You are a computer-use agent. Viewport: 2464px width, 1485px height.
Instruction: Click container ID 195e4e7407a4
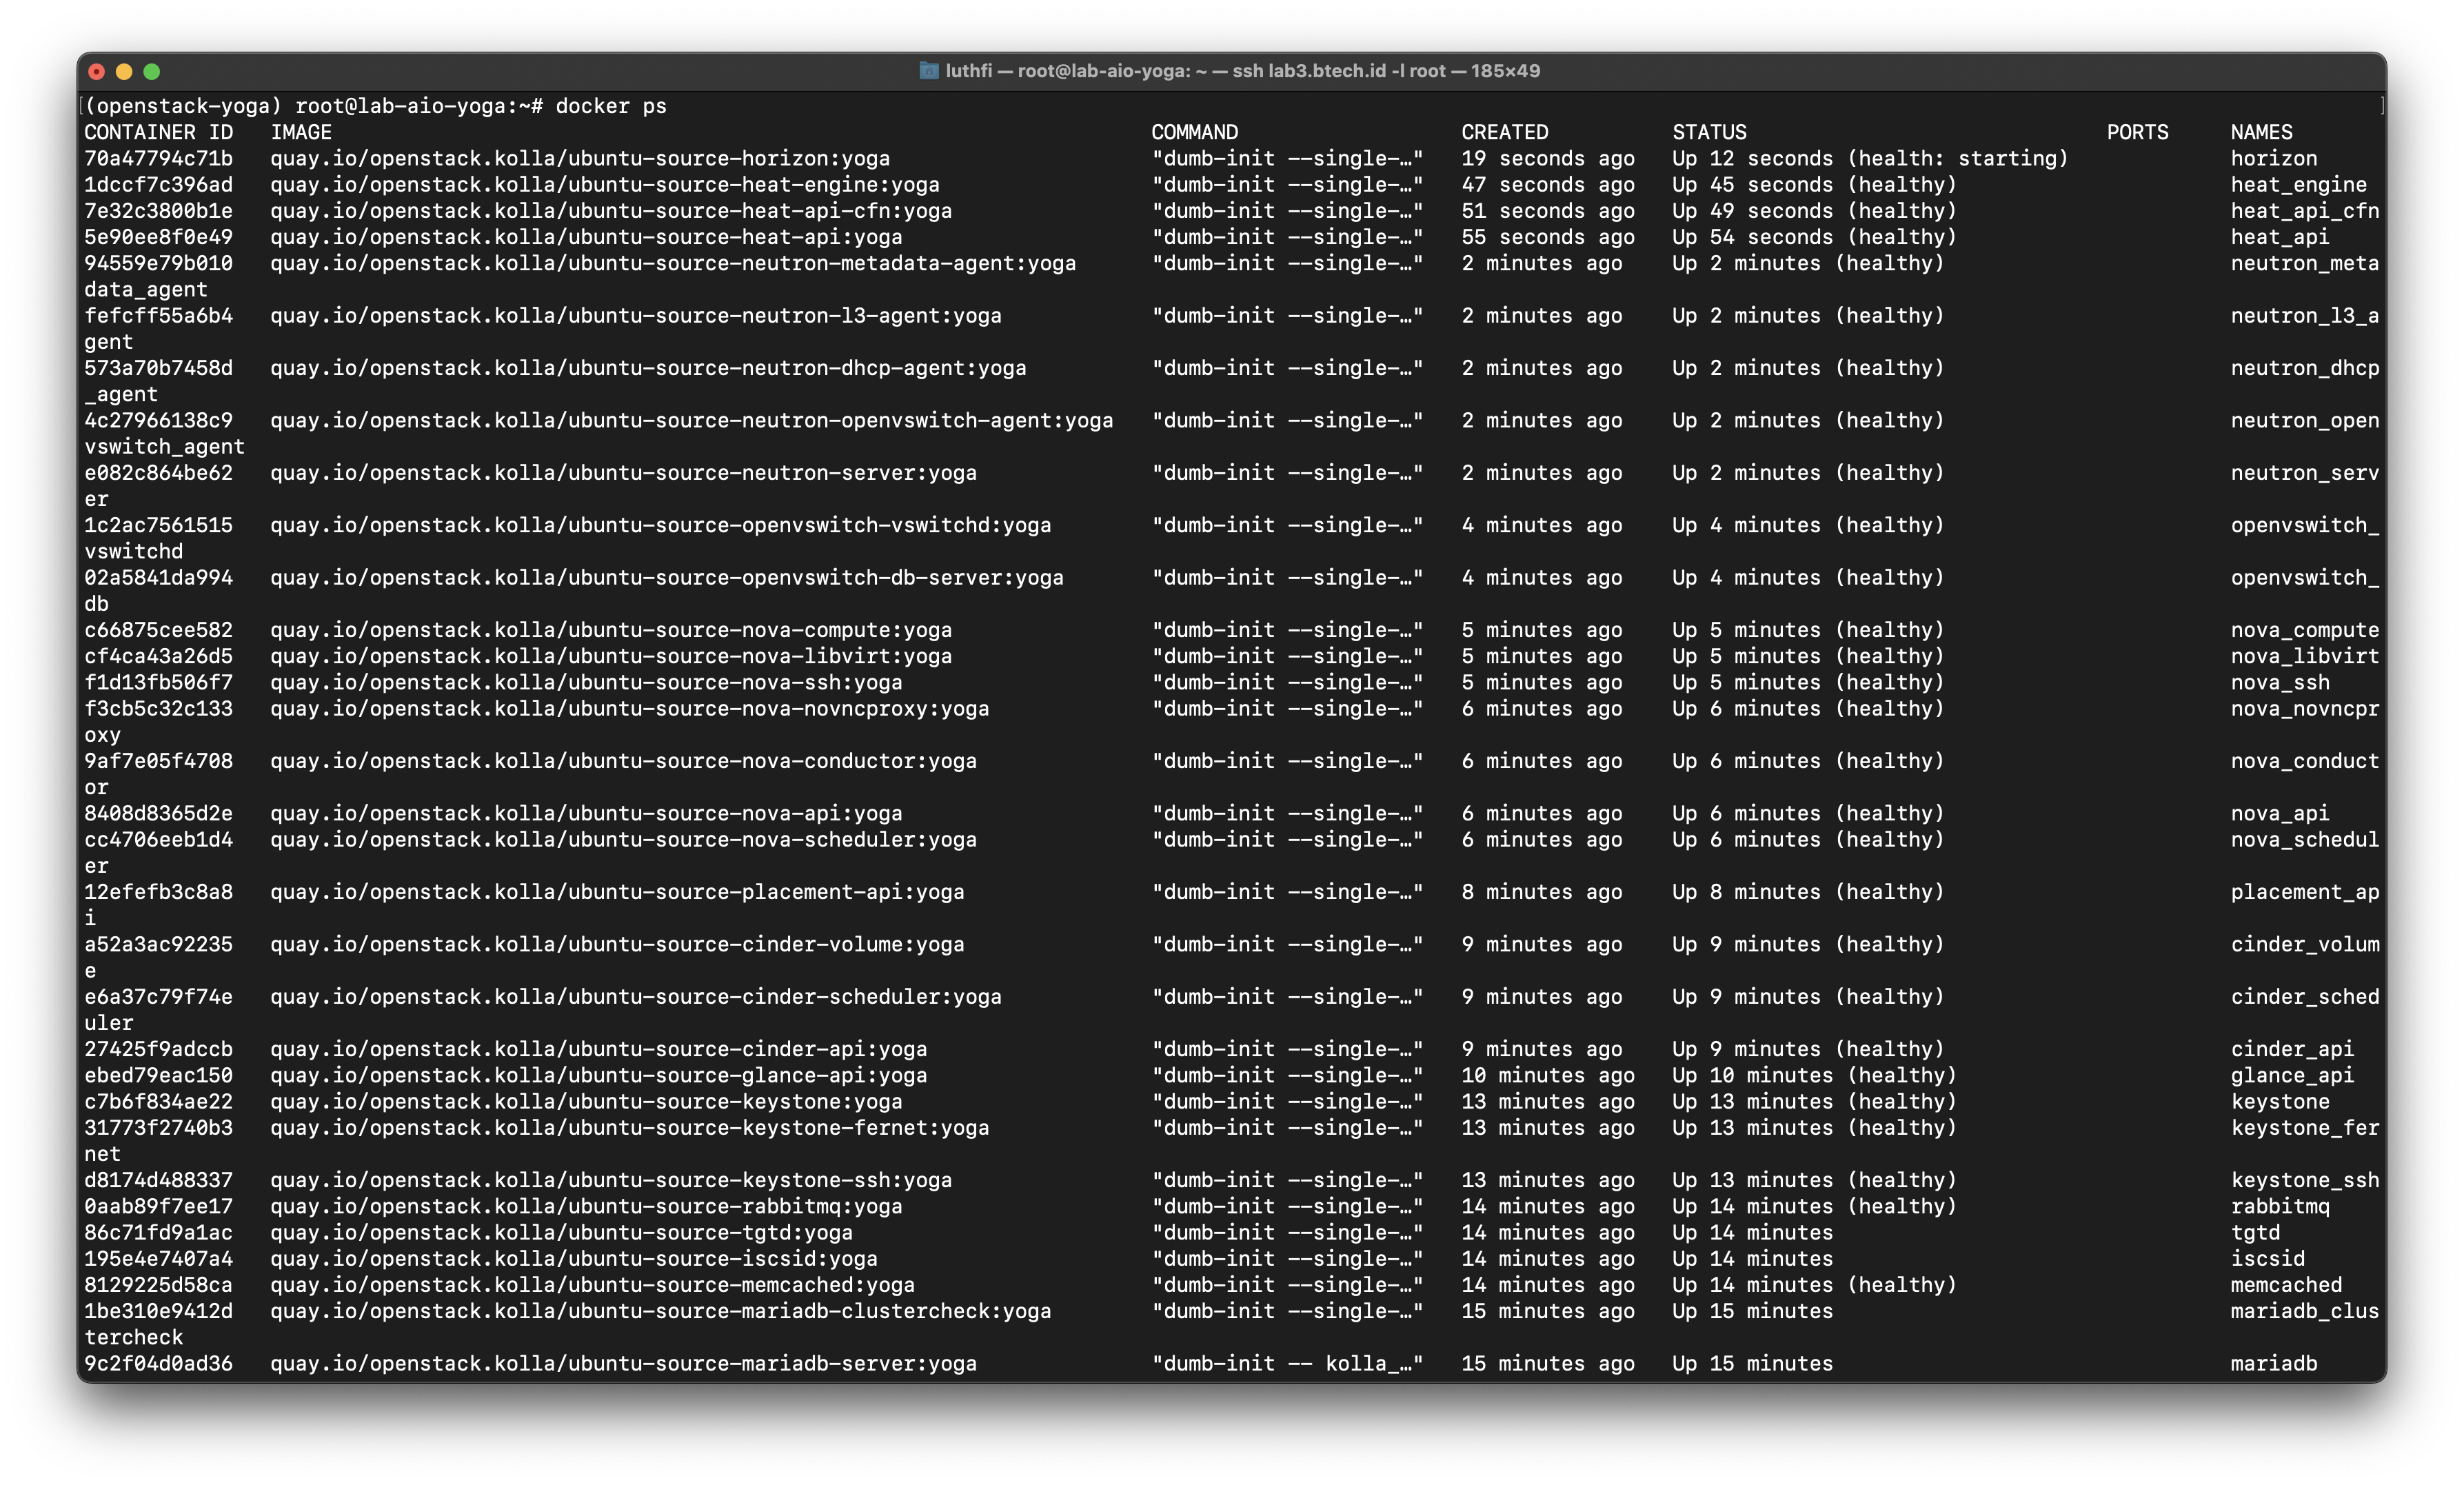pyautogui.click(x=158, y=1258)
